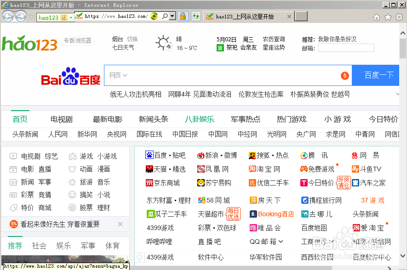Screen dimensions: 407x270
Task: Open the 网页 search type dropdown
Action: (x=118, y=75)
